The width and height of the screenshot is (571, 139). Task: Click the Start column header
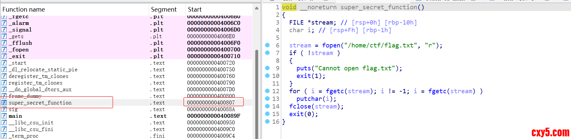coord(195,10)
